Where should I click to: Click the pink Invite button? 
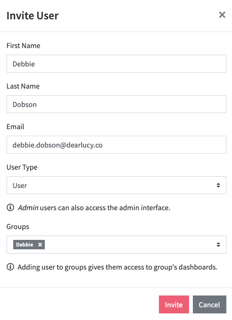coord(174,304)
